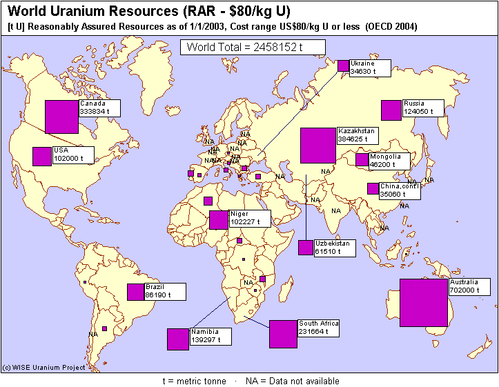Select the Brazil purple square marker

tap(135, 292)
